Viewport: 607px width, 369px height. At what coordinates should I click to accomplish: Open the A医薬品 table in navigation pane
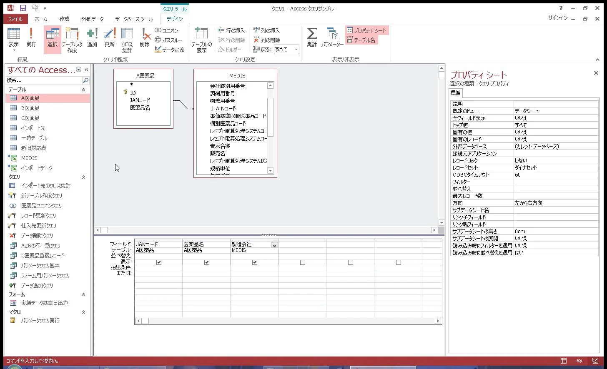[48, 98]
